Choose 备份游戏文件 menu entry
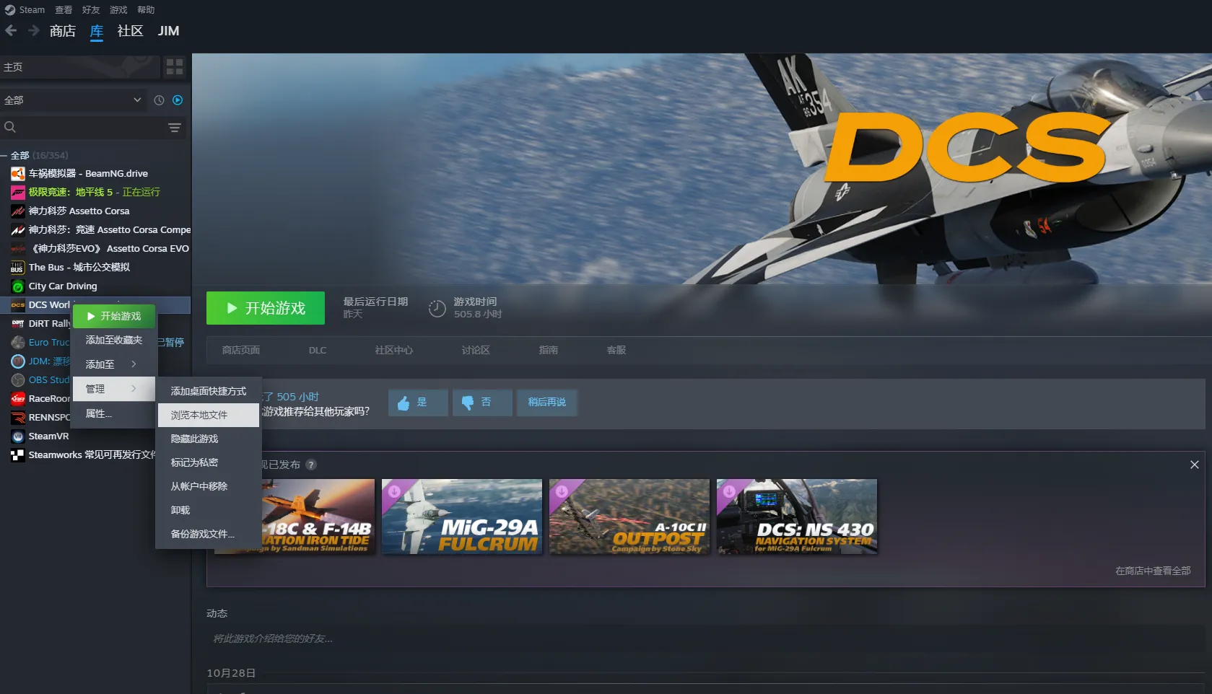The height and width of the screenshot is (694, 1212). click(209, 534)
